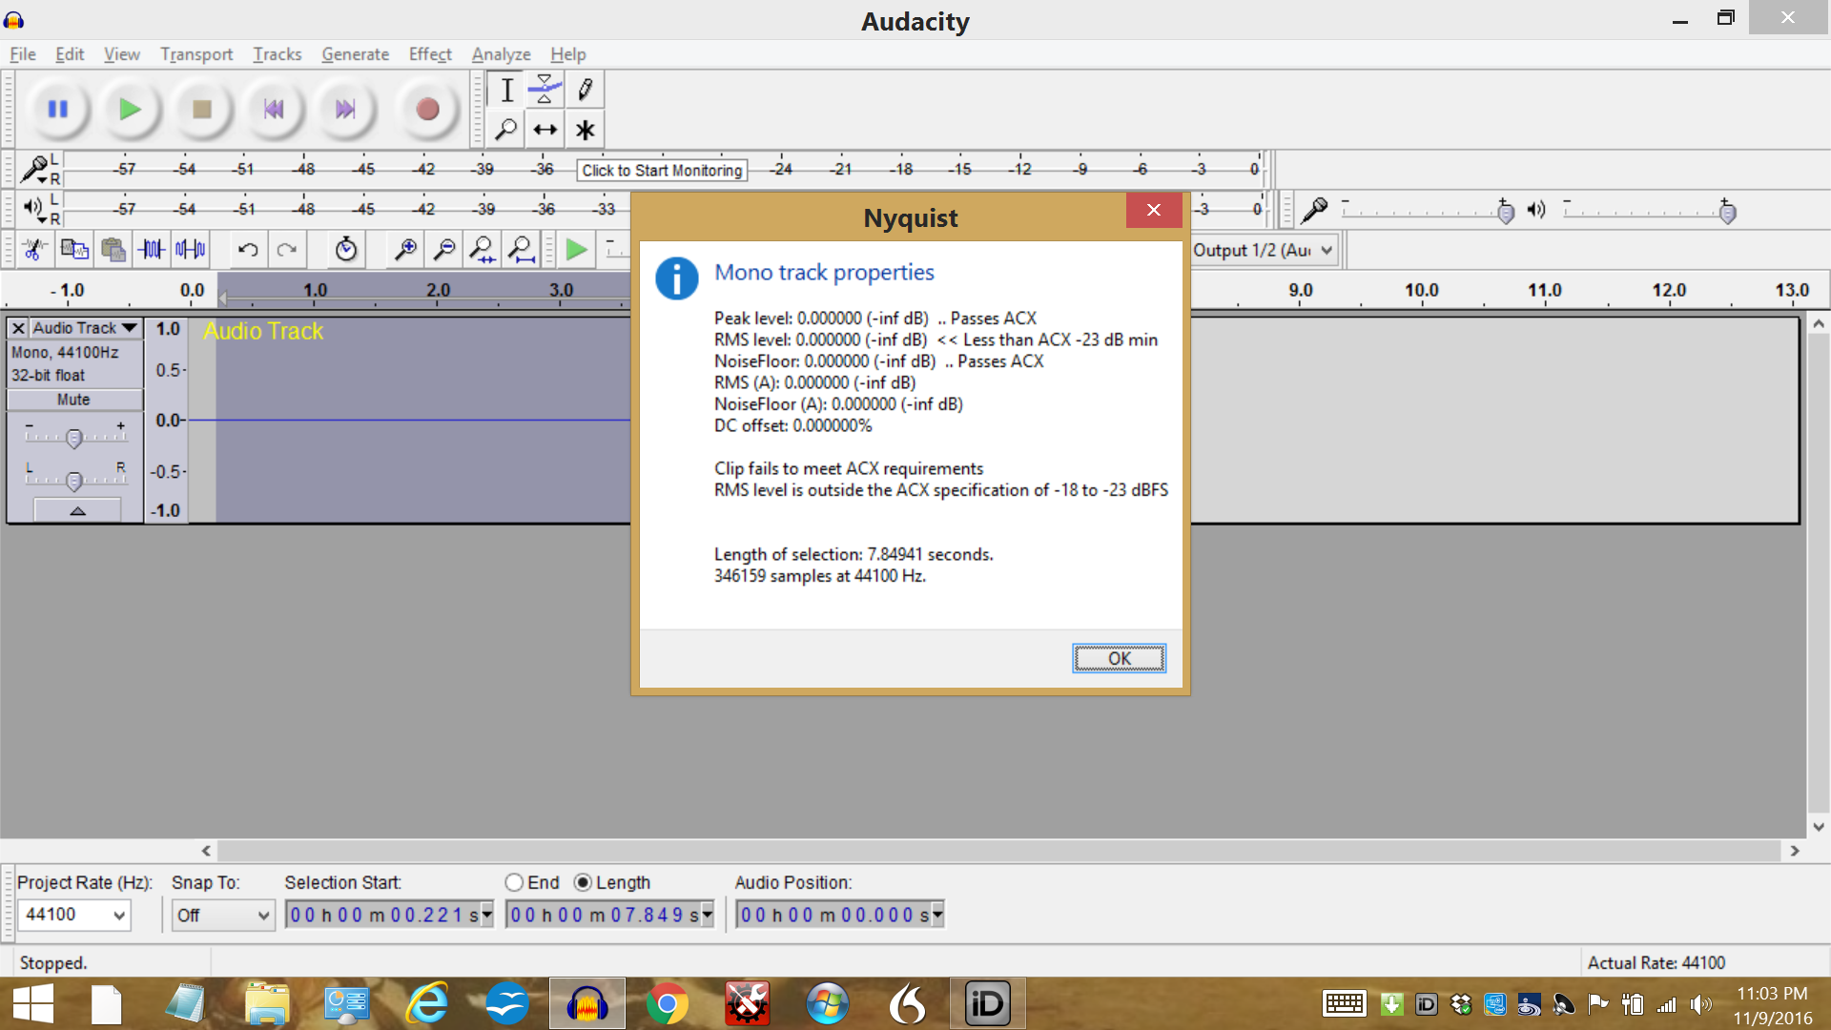Select the Draw tool

[585, 89]
